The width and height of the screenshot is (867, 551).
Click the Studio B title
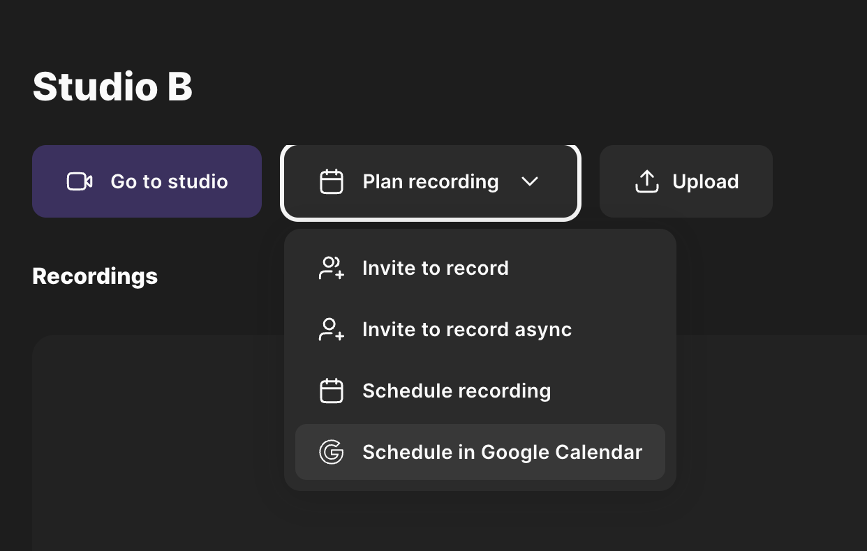(112, 87)
